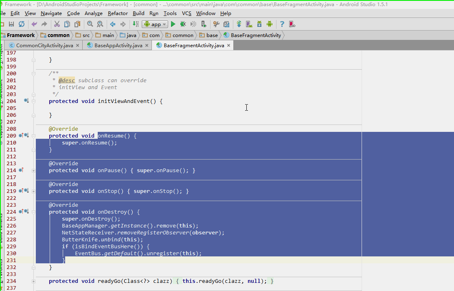This screenshot has height=291, width=454.
Task: Collapse the onDestroy method at line 224
Action: pyautogui.click(x=33, y=212)
